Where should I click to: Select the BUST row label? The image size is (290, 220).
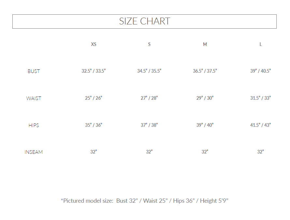click(34, 71)
